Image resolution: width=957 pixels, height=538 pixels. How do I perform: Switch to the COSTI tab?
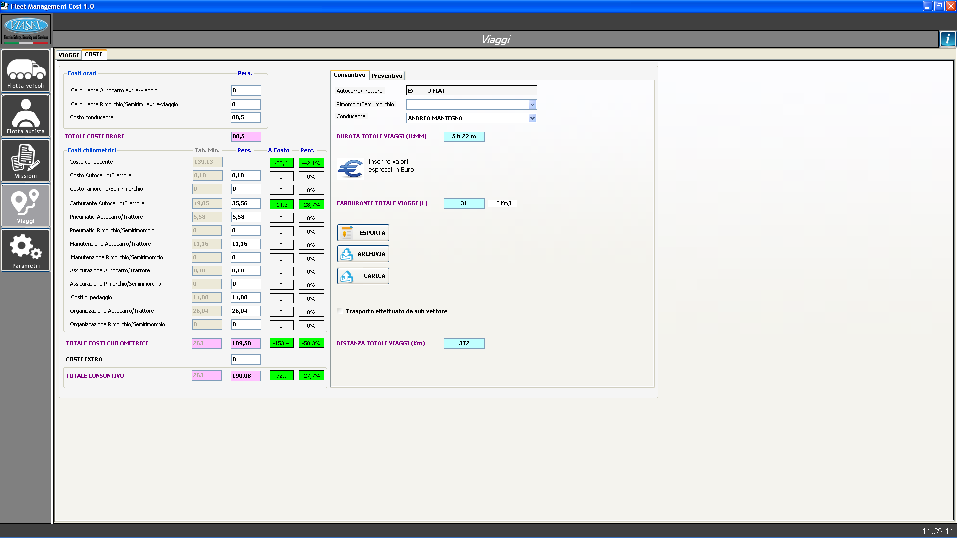[x=93, y=55]
